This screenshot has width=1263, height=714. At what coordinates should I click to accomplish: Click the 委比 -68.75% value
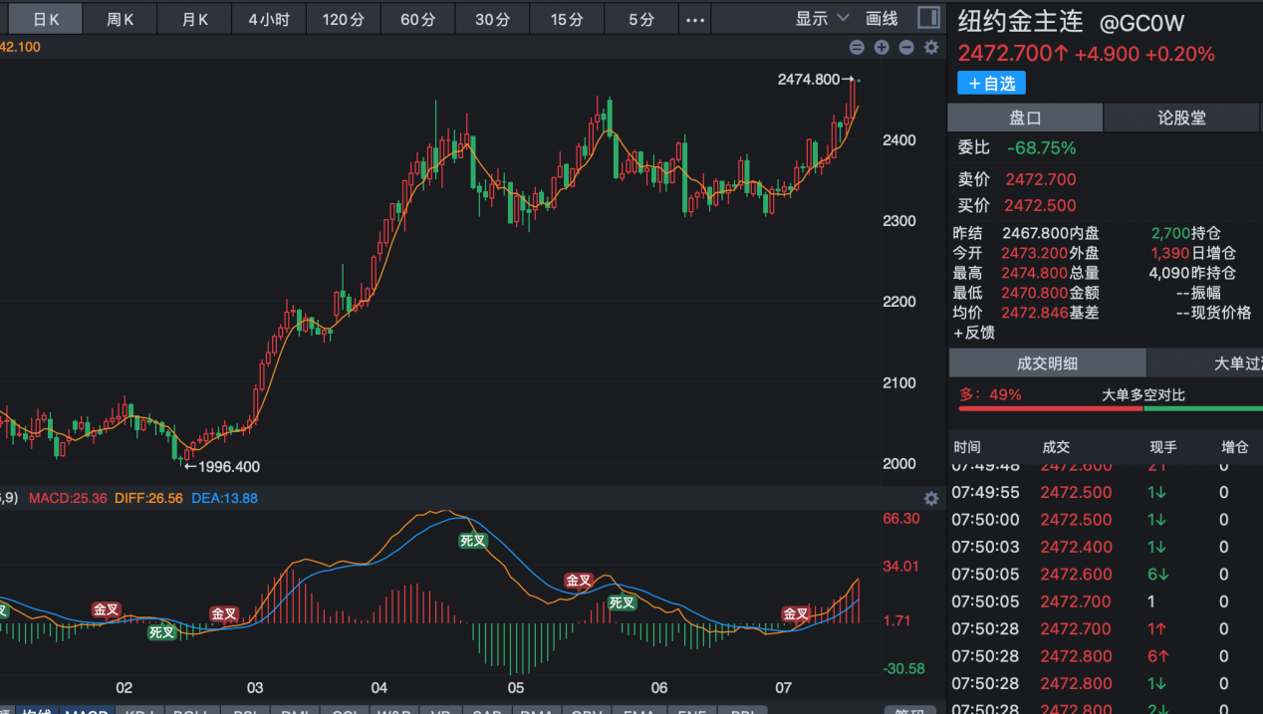click(1042, 148)
